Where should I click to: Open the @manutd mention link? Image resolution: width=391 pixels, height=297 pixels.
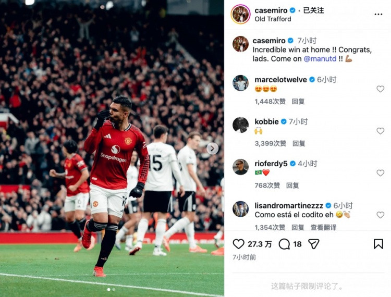click(320, 59)
